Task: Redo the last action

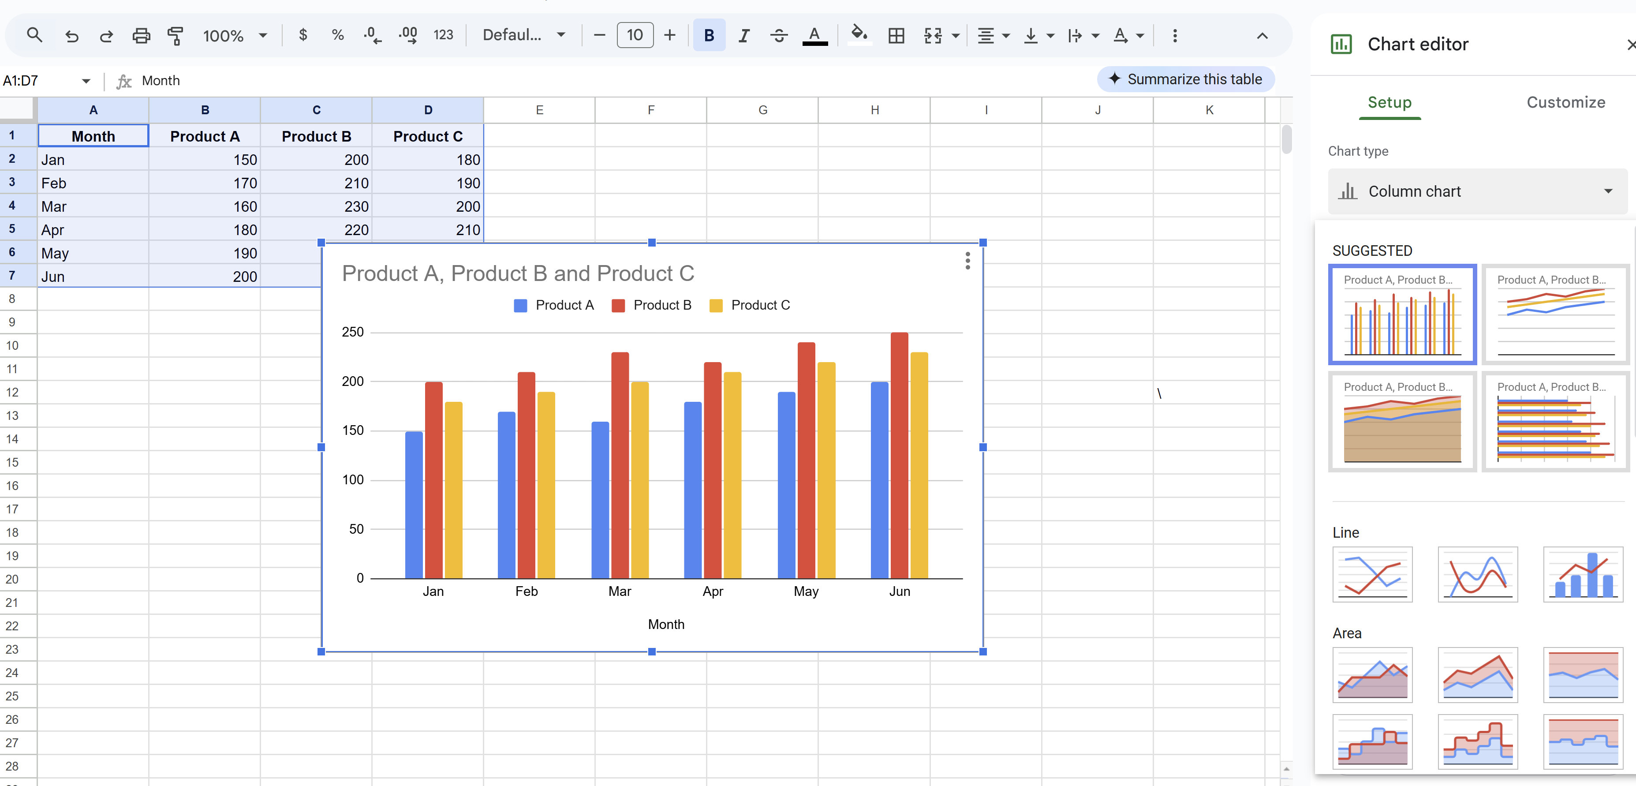Action: click(x=106, y=36)
